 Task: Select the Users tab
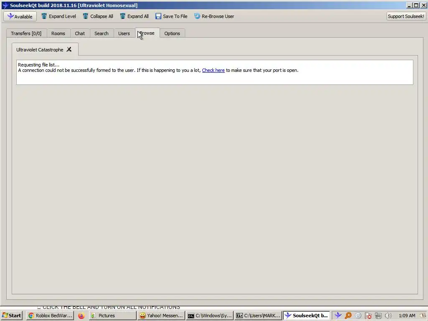(x=124, y=33)
